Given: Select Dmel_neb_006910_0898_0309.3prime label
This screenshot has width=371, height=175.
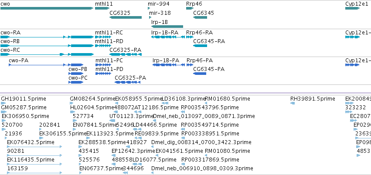Looking at the screenshot, I should coord(202,168).
